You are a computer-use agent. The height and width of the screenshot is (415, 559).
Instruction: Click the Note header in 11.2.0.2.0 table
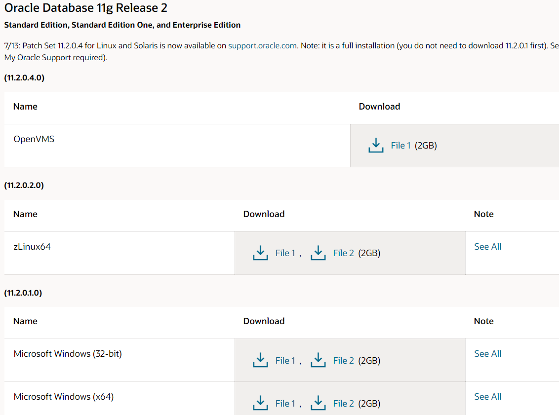click(x=484, y=214)
